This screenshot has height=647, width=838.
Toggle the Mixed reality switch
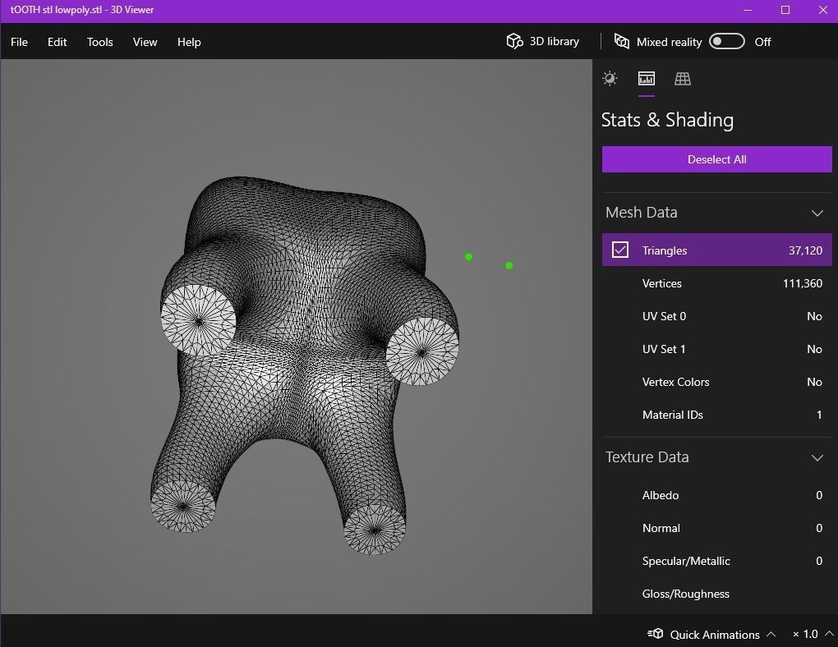[727, 42]
